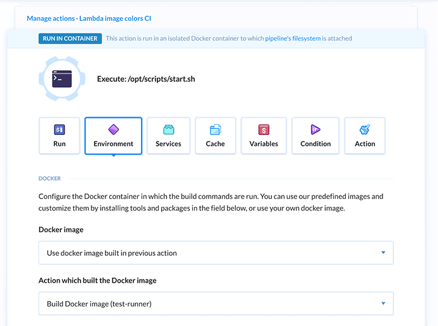Image resolution: width=438 pixels, height=326 pixels.
Task: Click the RUN IN CONTAINER badge
Action: (x=70, y=38)
